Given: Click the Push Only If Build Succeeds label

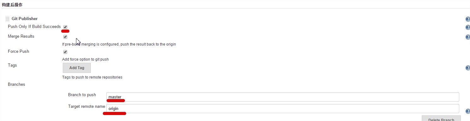Looking at the screenshot, I should (x=34, y=27).
